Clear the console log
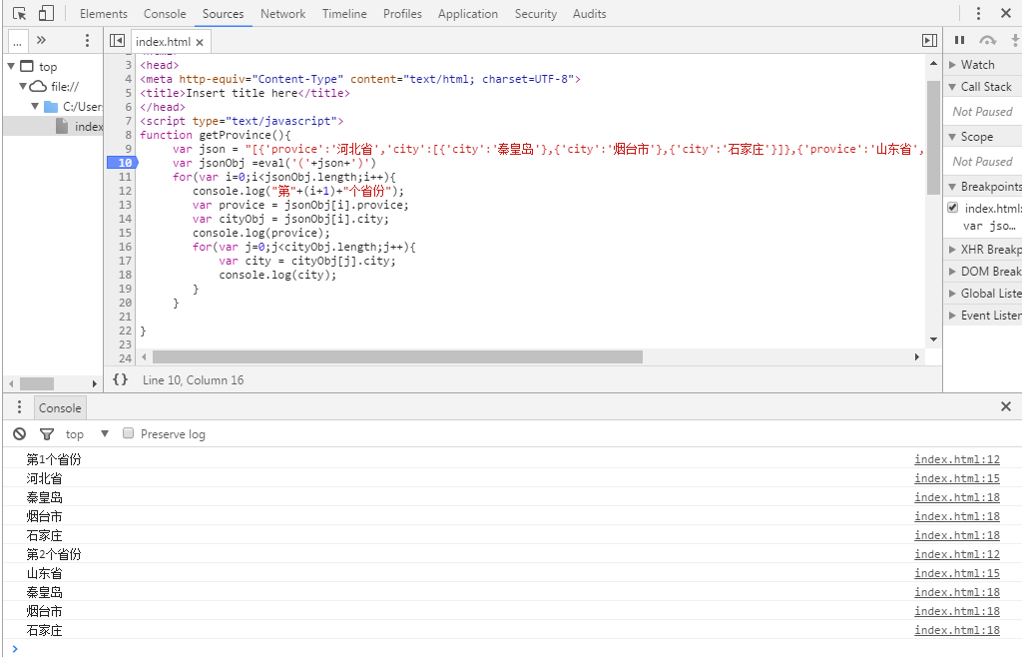Screen dimensions: 1022x657 [20, 434]
